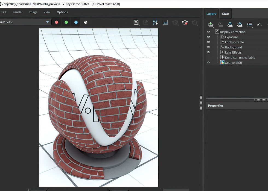The height and width of the screenshot is (191, 268).
Task: Undo the last layer change
Action: [259, 25]
